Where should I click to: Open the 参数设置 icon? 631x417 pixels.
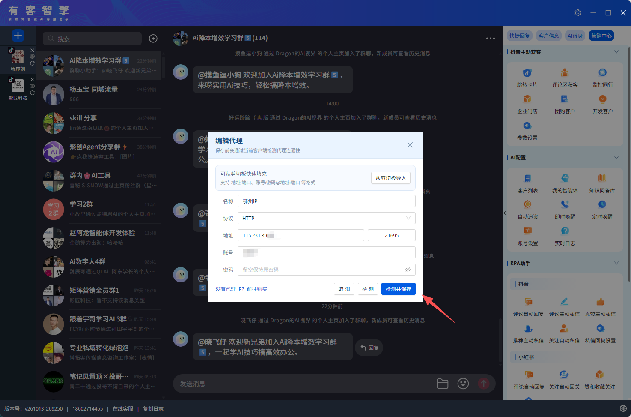coord(527,126)
